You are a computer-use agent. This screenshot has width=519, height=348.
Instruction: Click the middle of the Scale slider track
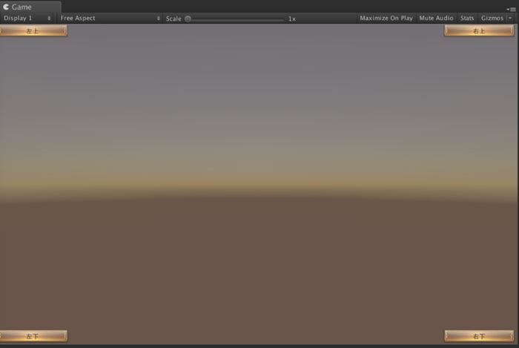[x=235, y=19]
